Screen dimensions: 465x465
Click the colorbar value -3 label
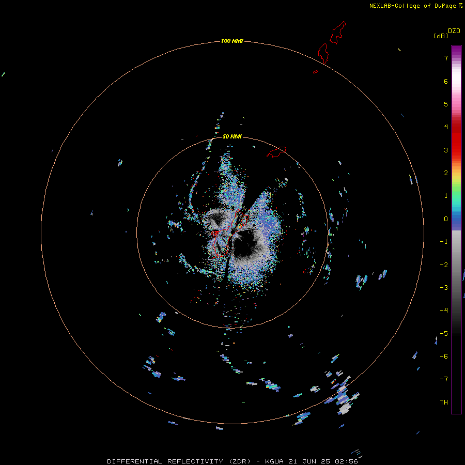[x=444, y=288]
